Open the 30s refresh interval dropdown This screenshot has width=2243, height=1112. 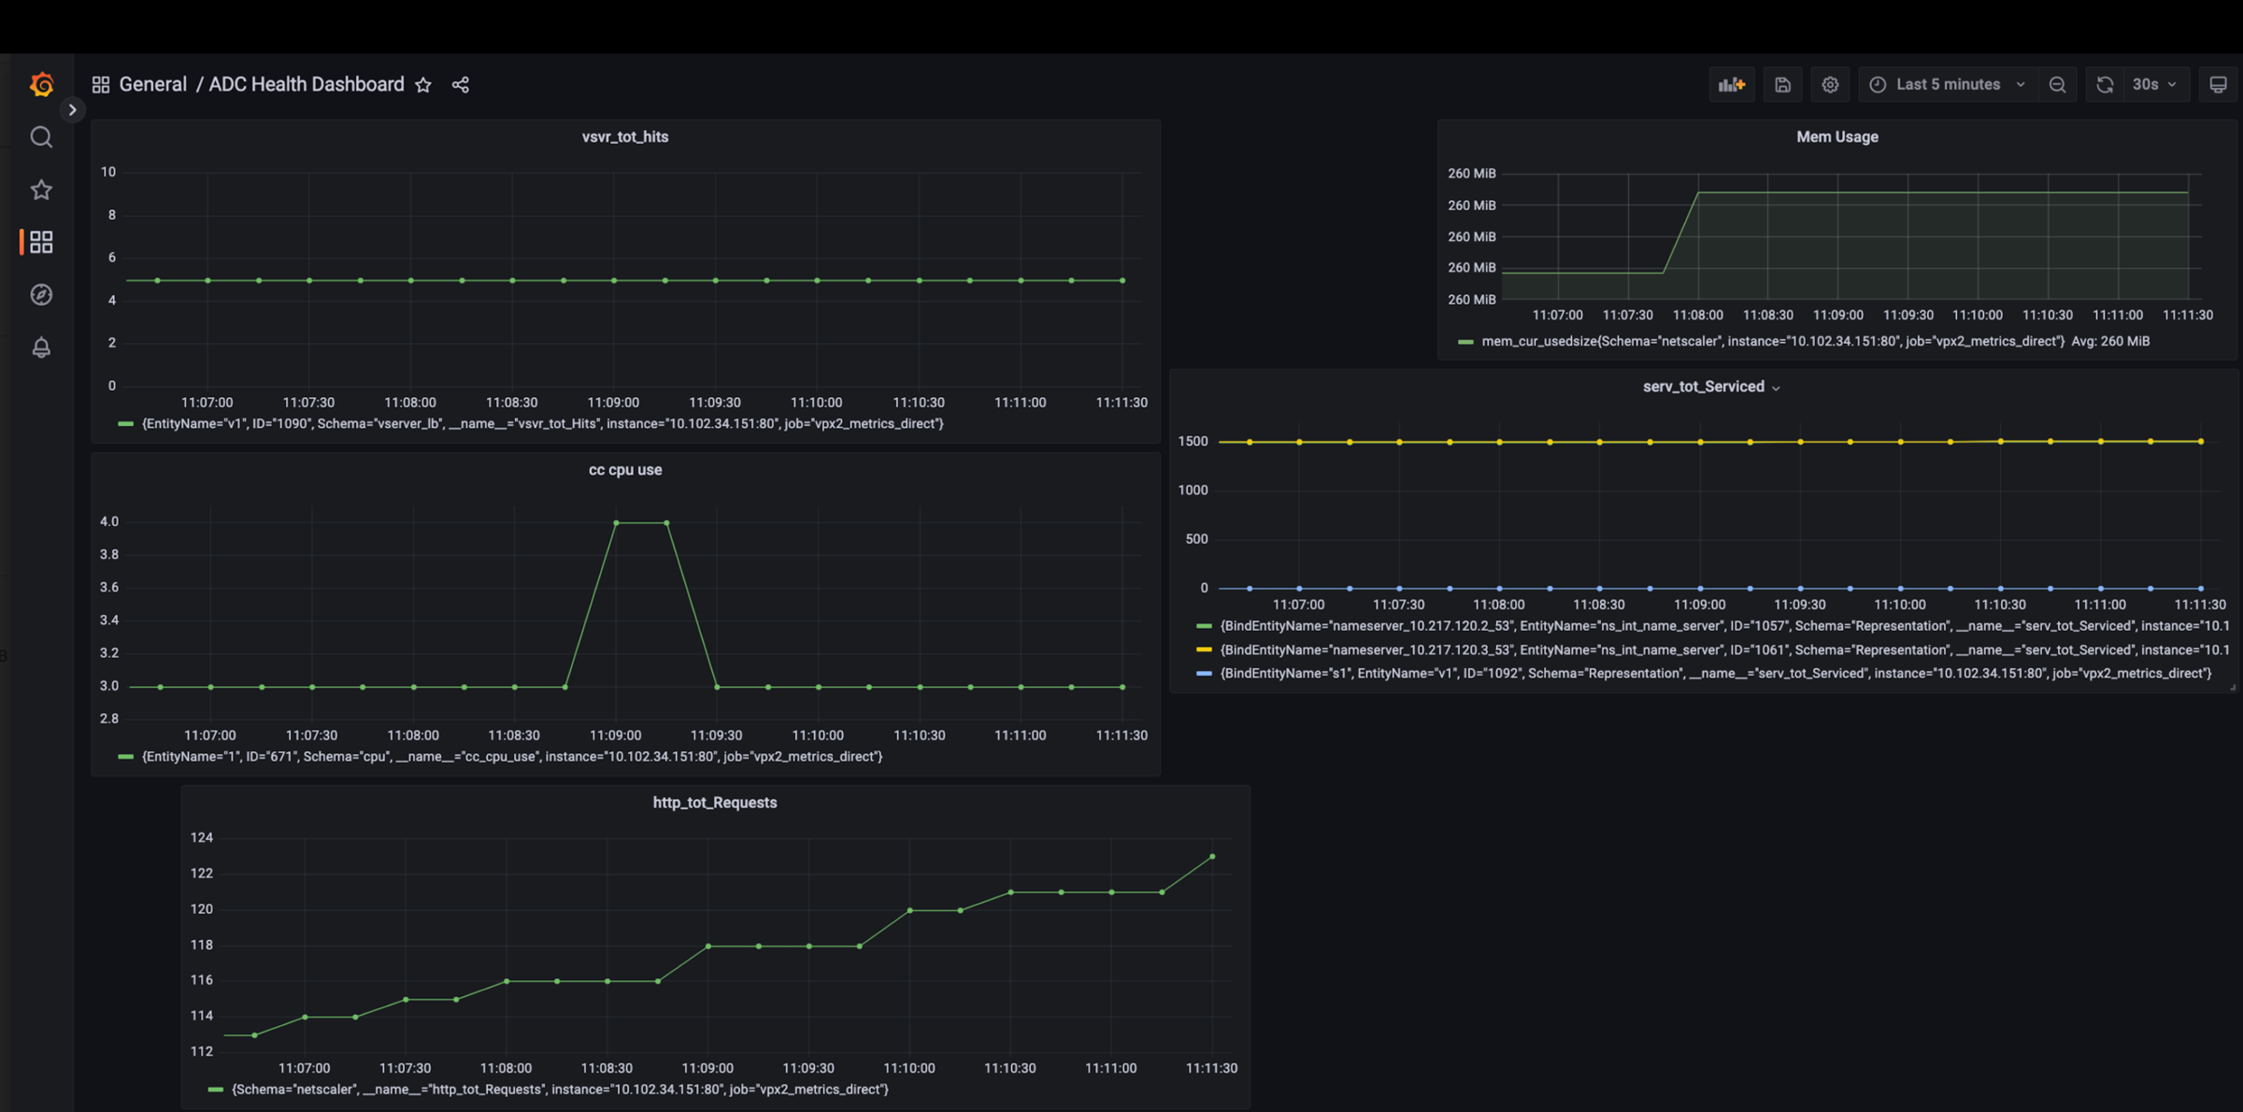2155,85
